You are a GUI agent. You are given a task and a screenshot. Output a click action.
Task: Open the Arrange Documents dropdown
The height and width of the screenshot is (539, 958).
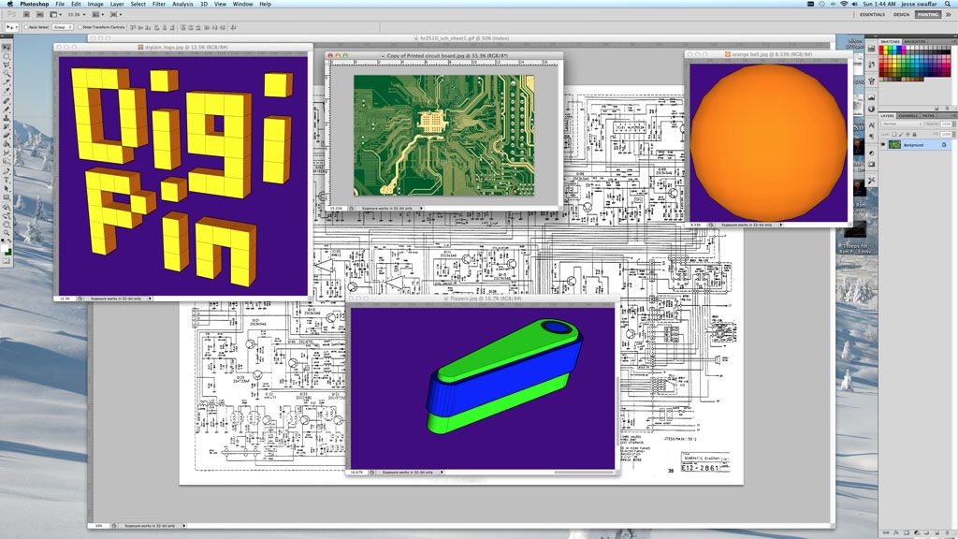[97, 14]
